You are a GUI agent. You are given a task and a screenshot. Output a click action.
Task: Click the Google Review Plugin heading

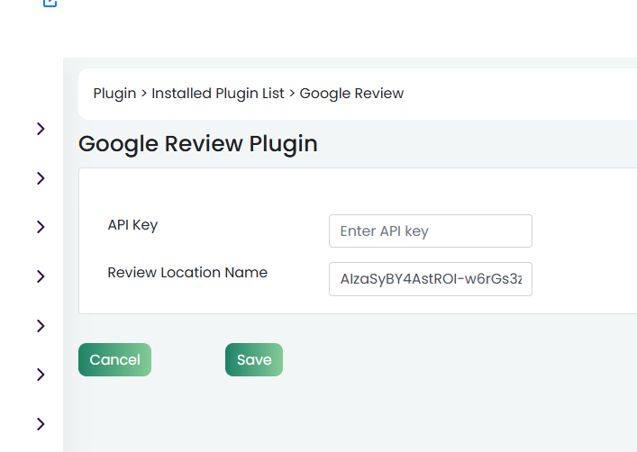point(198,144)
